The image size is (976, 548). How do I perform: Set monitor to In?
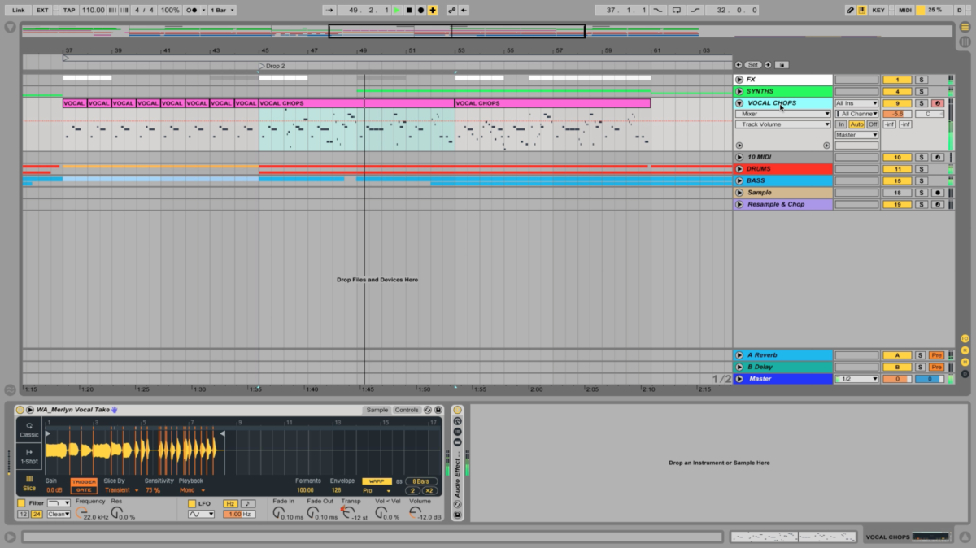pyautogui.click(x=842, y=124)
